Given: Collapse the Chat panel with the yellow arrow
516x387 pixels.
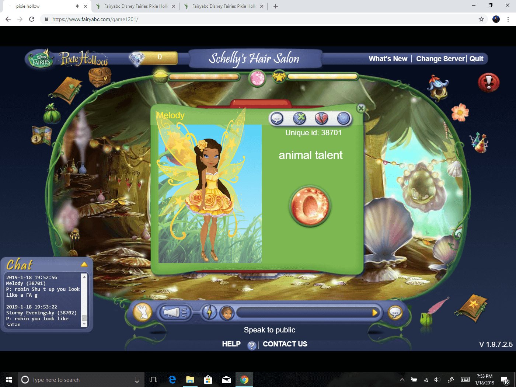Looking at the screenshot, I should pos(84,264).
